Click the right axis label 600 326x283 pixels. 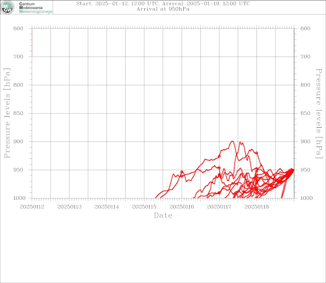305,29
